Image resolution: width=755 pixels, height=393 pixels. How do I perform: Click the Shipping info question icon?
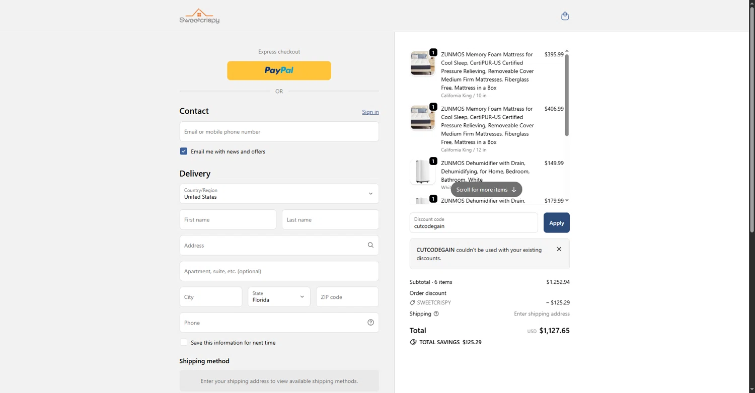[x=436, y=313]
